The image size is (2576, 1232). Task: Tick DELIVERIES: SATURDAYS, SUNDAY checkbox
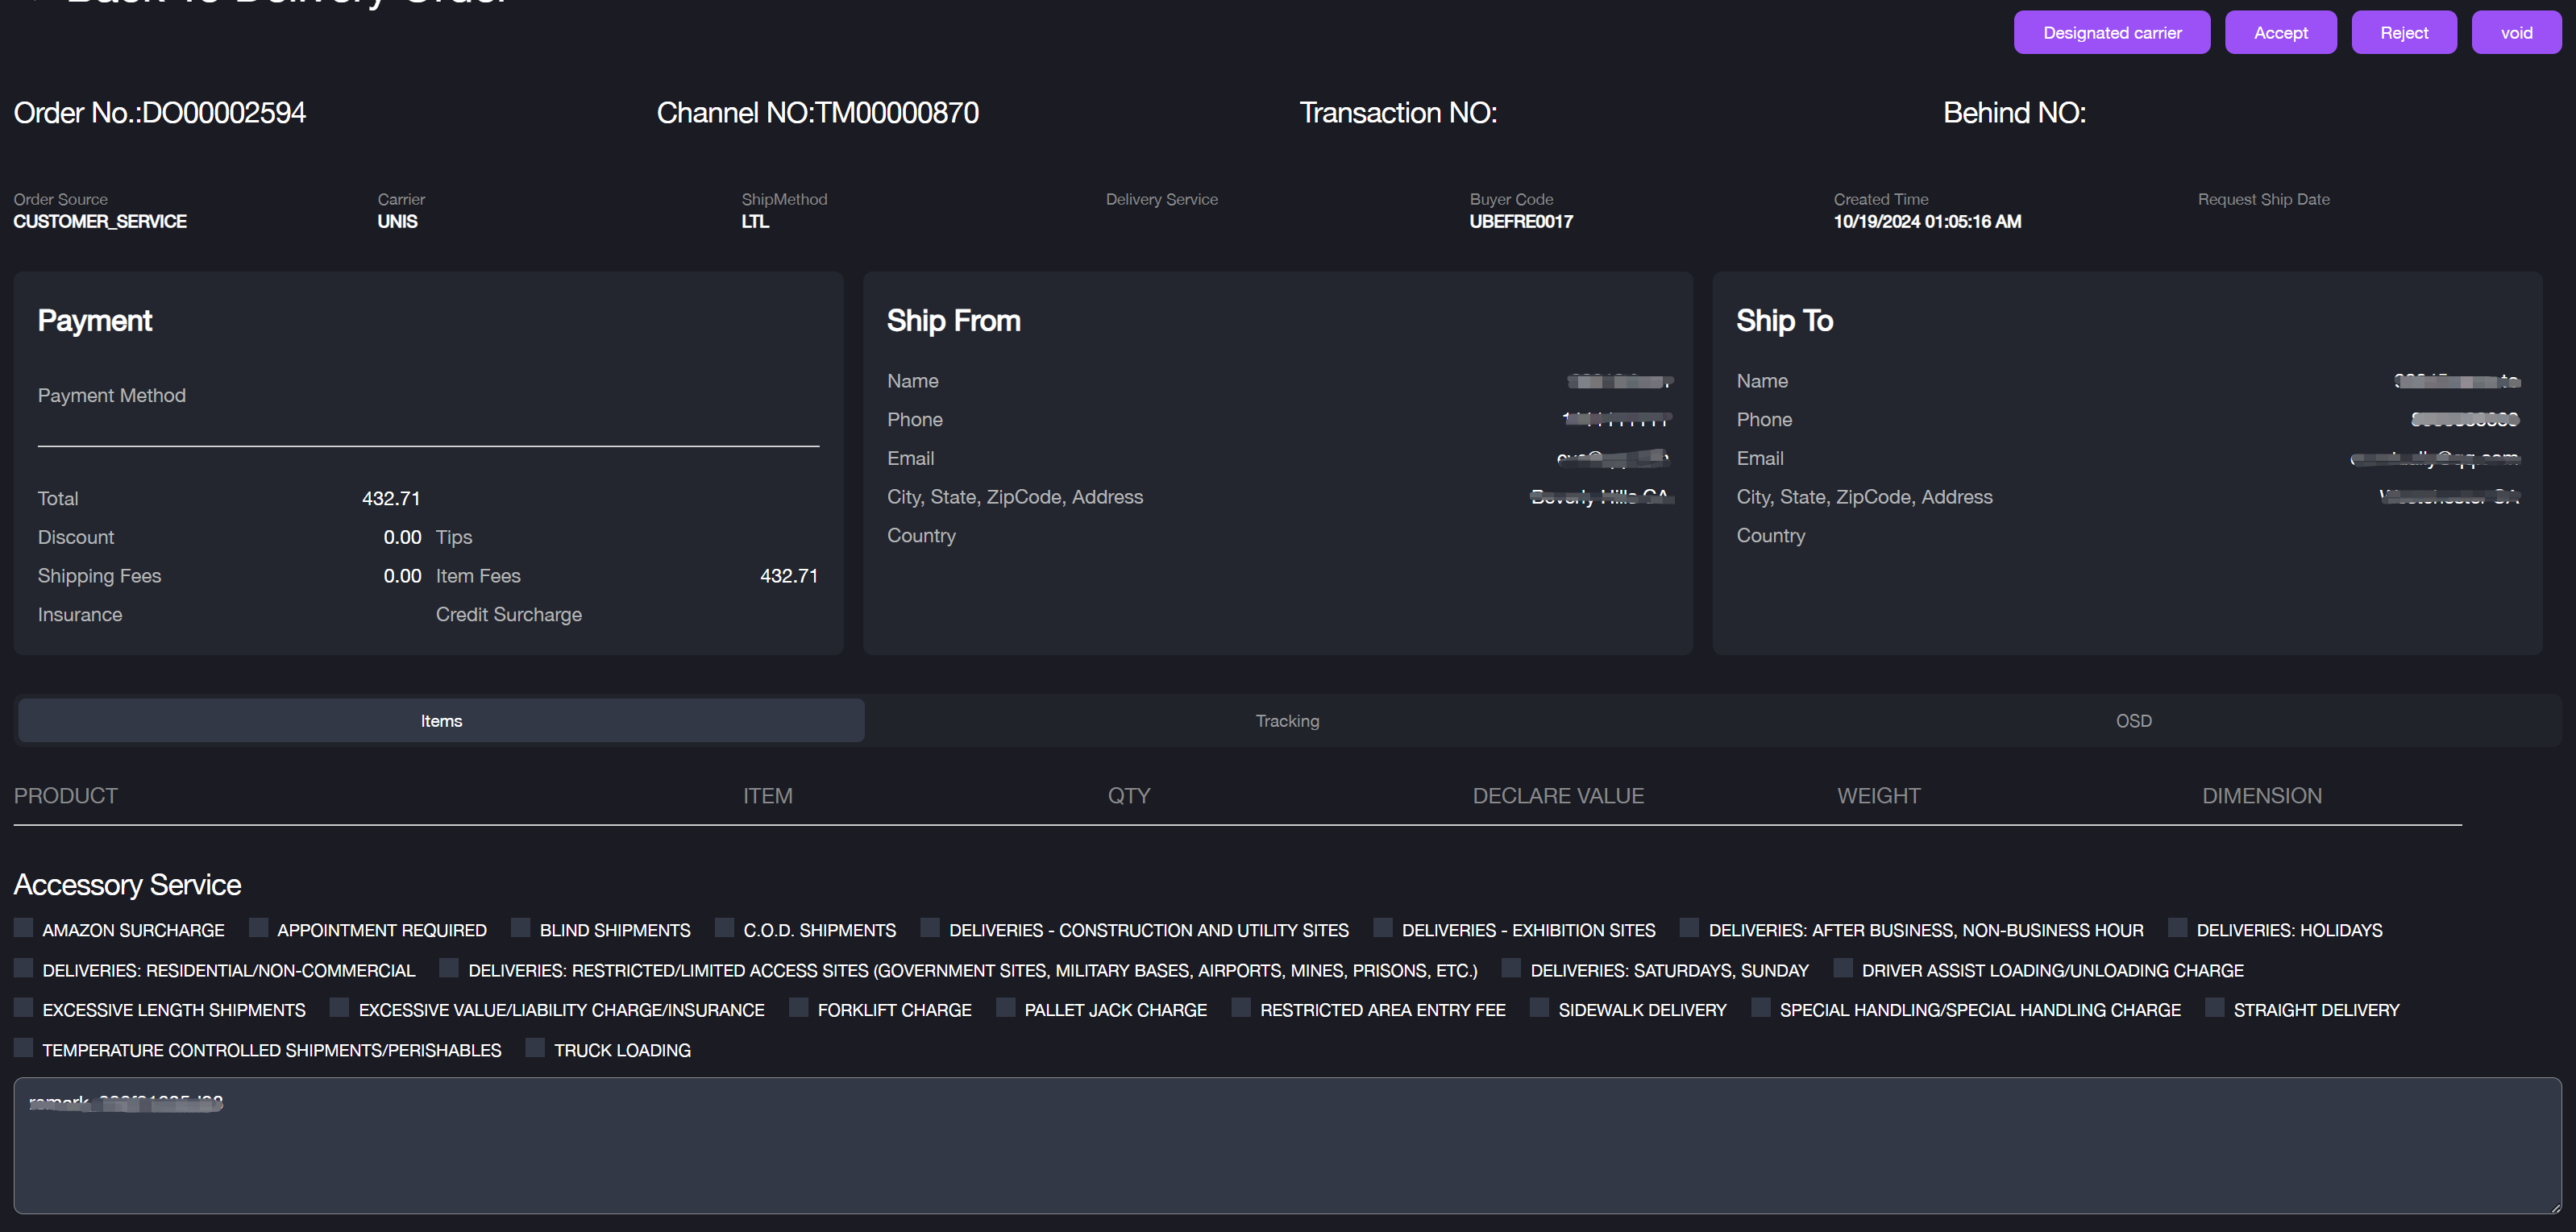pyautogui.click(x=1512, y=968)
